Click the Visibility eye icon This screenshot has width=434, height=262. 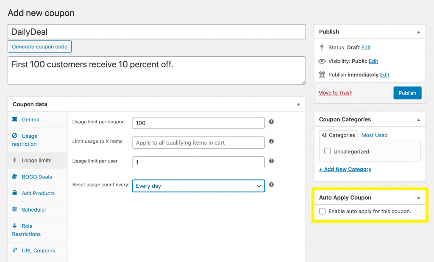322,61
